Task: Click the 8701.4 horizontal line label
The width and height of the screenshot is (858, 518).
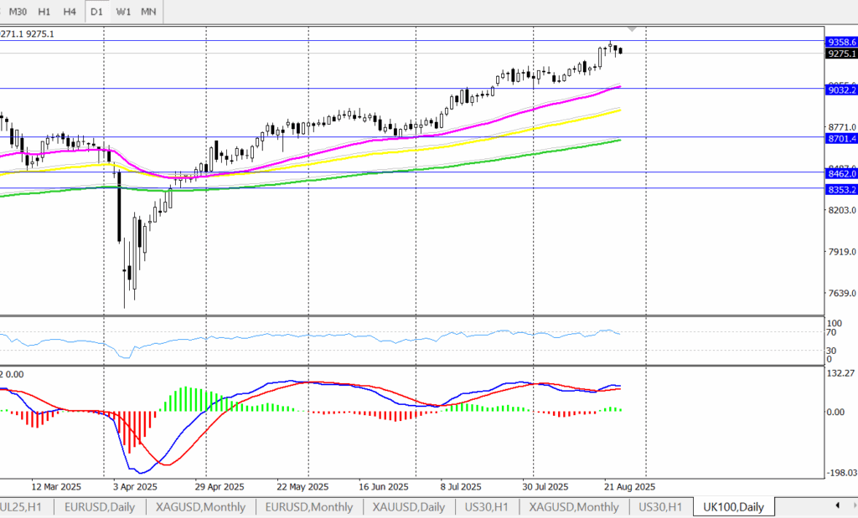Action: (840, 138)
